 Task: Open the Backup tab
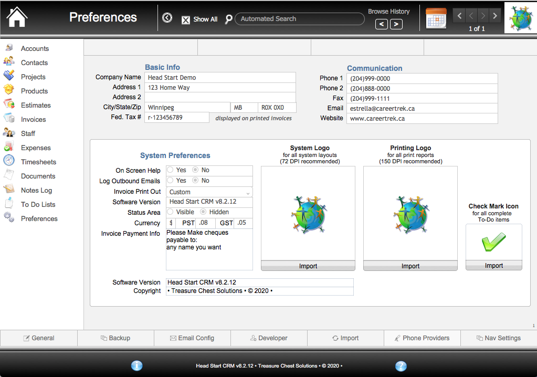click(x=115, y=338)
